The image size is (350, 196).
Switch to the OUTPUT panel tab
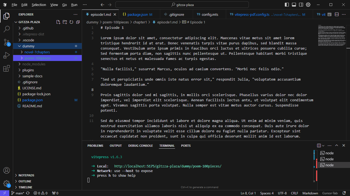pos(116,146)
